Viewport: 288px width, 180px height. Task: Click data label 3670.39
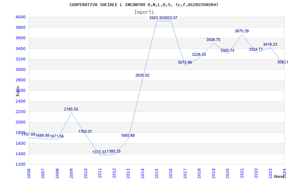(242, 31)
